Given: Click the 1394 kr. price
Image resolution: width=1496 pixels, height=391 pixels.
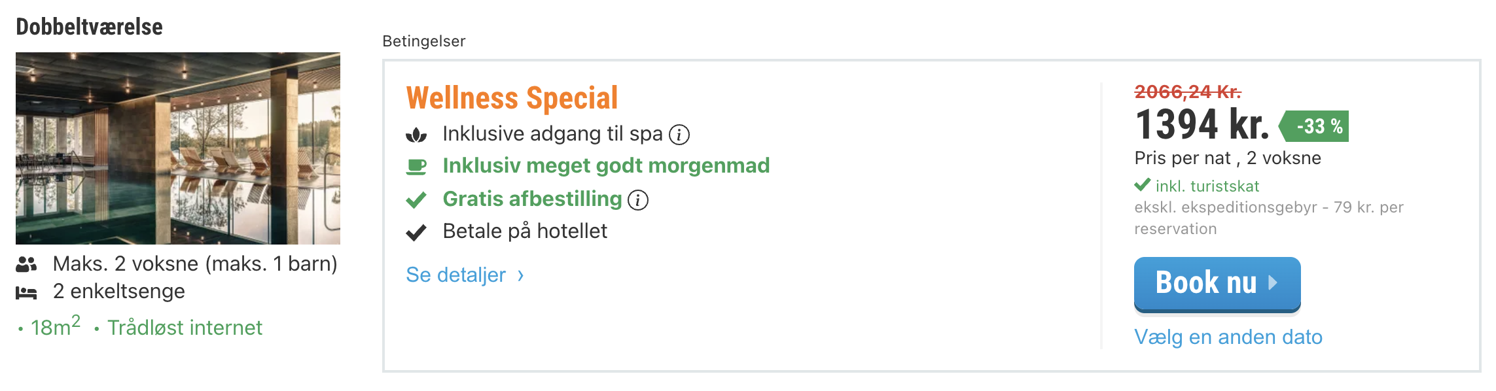Looking at the screenshot, I should [1202, 125].
